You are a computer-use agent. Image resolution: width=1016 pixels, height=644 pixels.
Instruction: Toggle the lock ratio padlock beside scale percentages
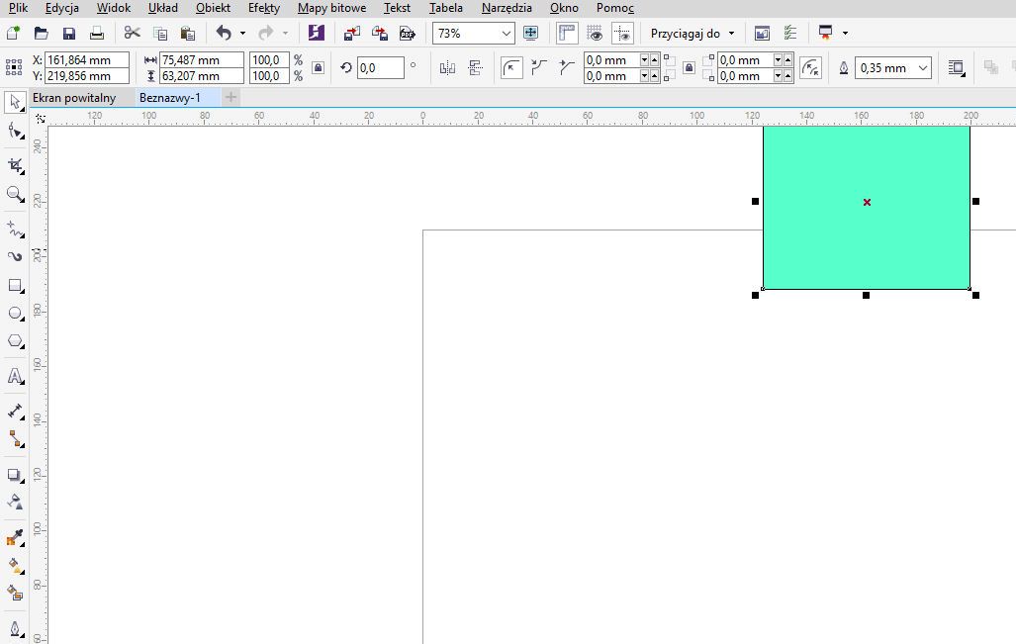pos(318,68)
